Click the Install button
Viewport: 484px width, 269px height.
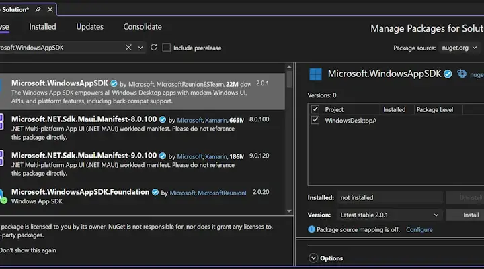[465, 215]
